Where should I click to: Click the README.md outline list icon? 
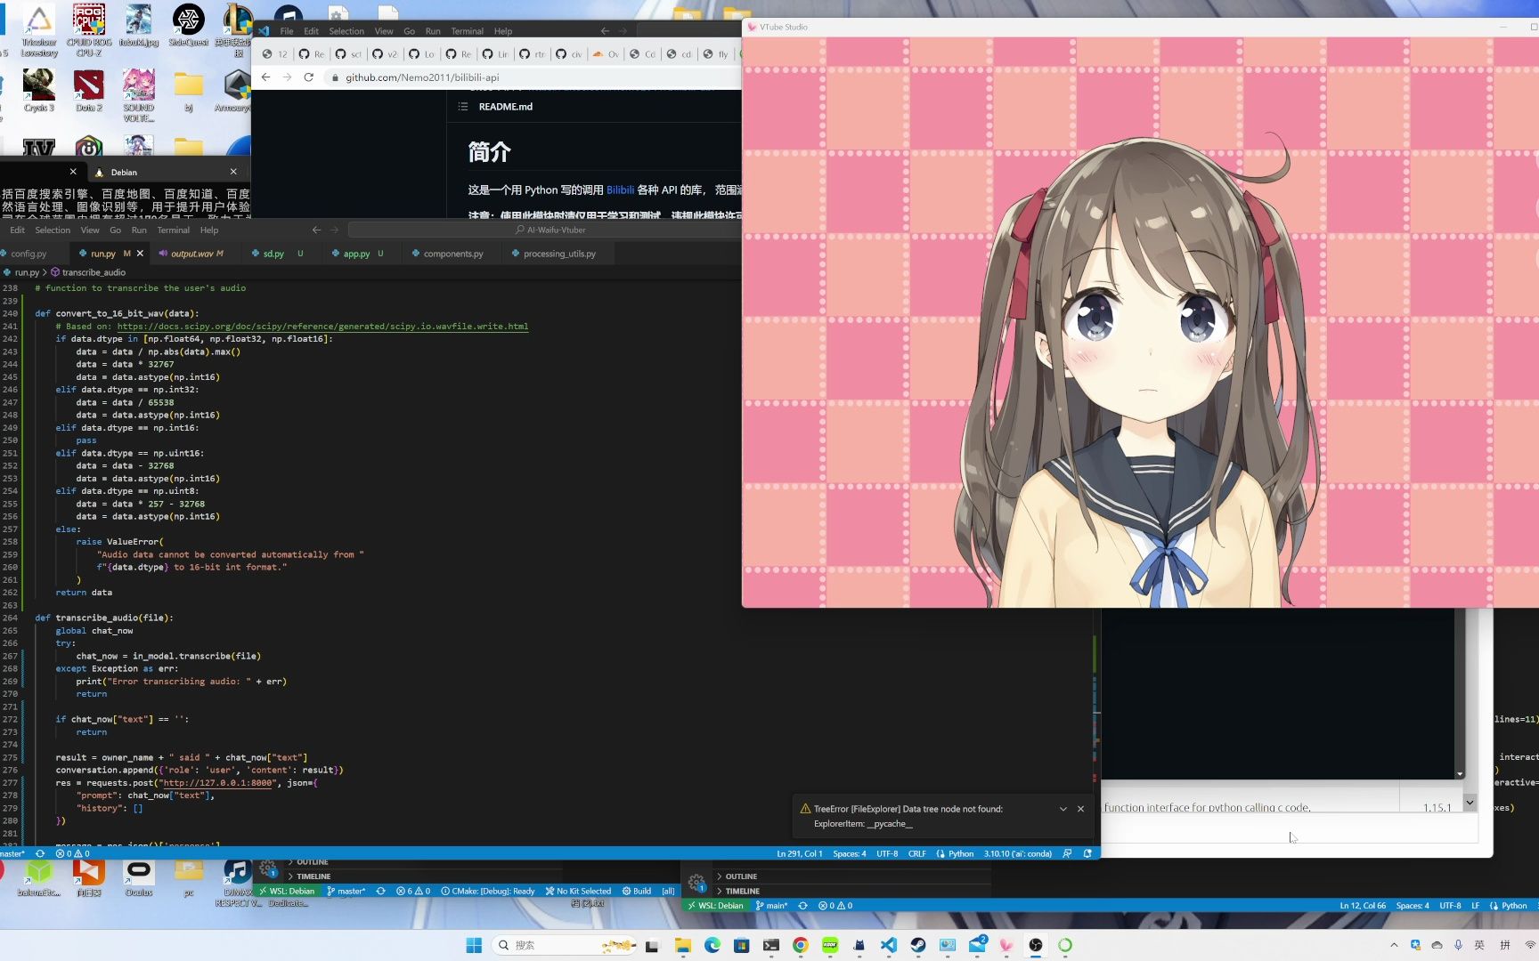pyautogui.click(x=462, y=107)
